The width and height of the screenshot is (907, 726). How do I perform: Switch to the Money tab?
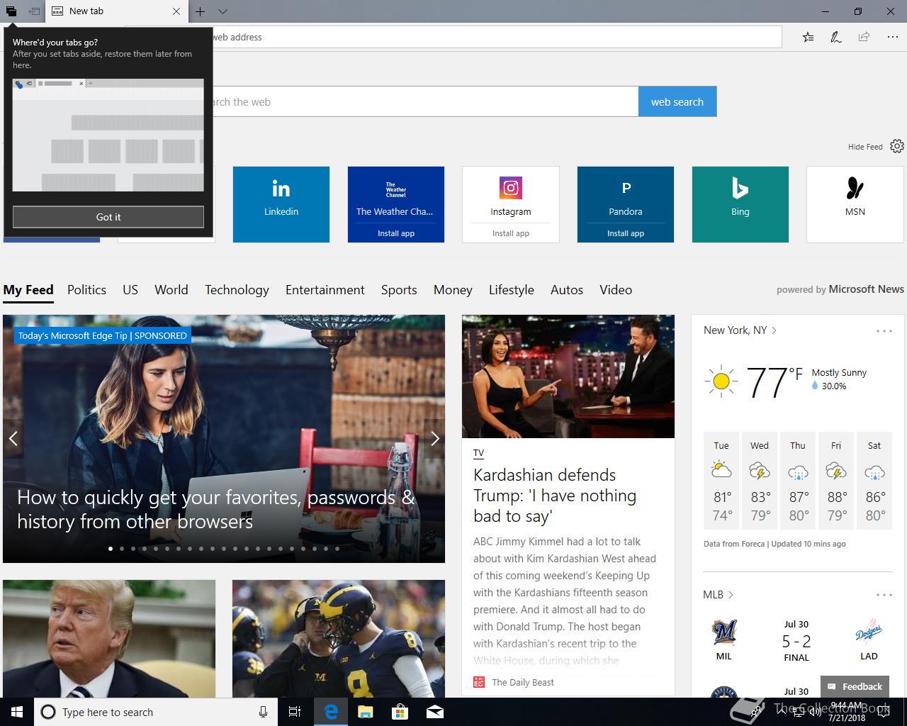453,289
